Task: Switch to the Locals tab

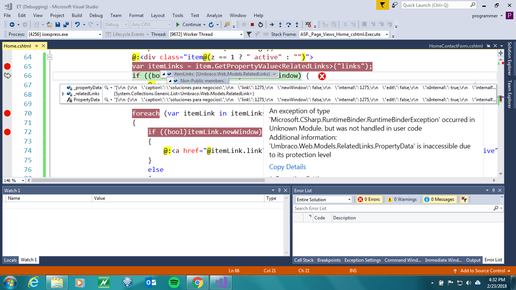Action: coord(10,260)
